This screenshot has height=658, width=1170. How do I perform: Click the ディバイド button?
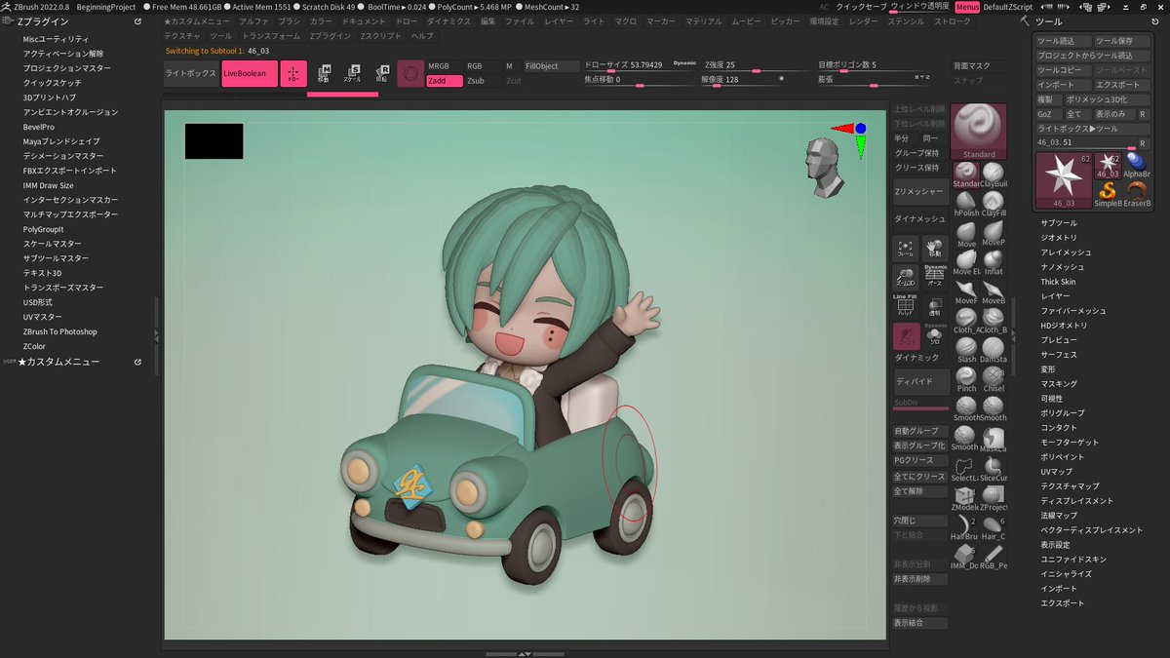[x=920, y=382]
